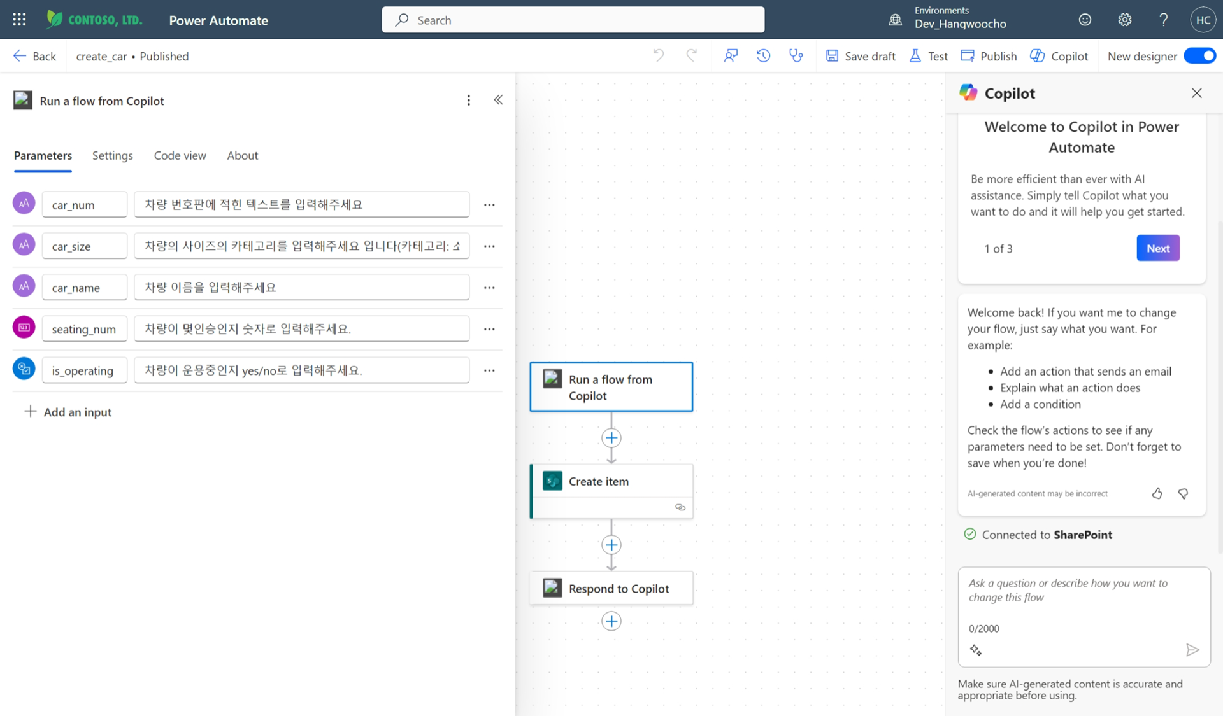Give thumbs up to Copilot response
This screenshot has width=1223, height=716.
[1157, 493]
